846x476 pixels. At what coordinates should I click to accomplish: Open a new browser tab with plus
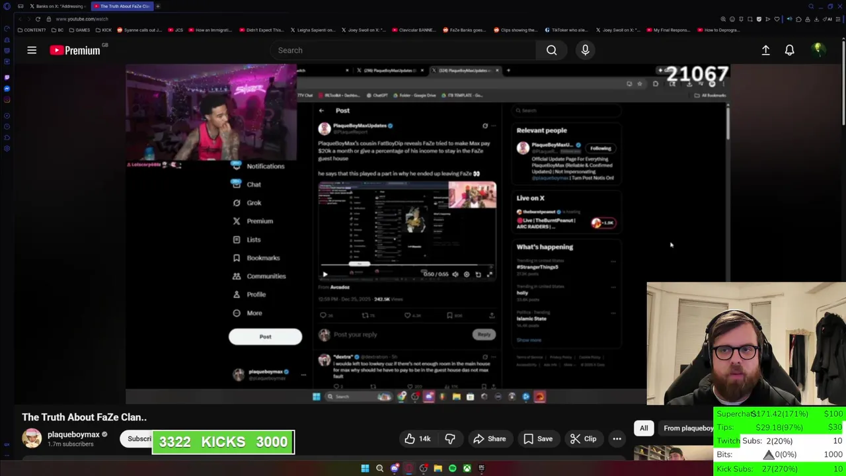pyautogui.click(x=158, y=6)
